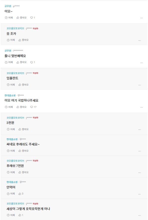
Task: Like the '후레쉬 7천원' reply
Action: 23,172
